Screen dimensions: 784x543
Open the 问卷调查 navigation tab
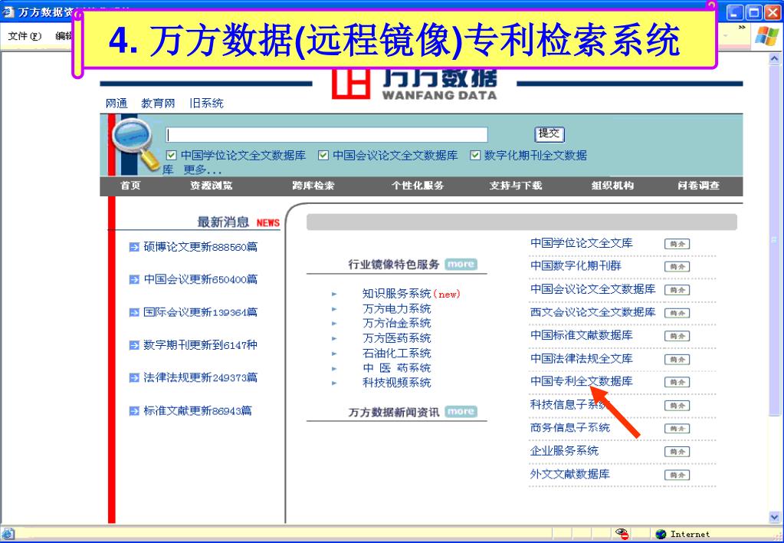click(698, 186)
